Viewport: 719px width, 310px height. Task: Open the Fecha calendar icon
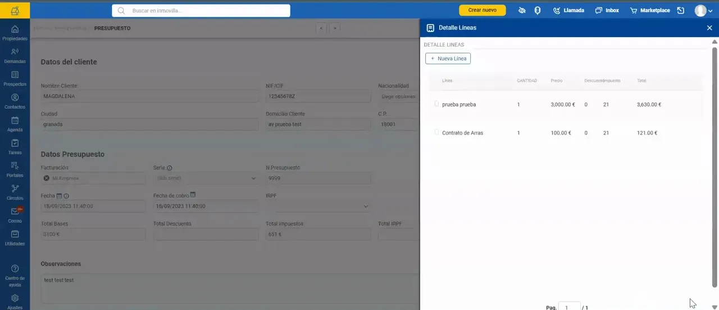[59, 196]
